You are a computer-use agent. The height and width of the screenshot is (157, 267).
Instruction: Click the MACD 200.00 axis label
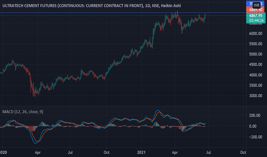tap(255, 116)
